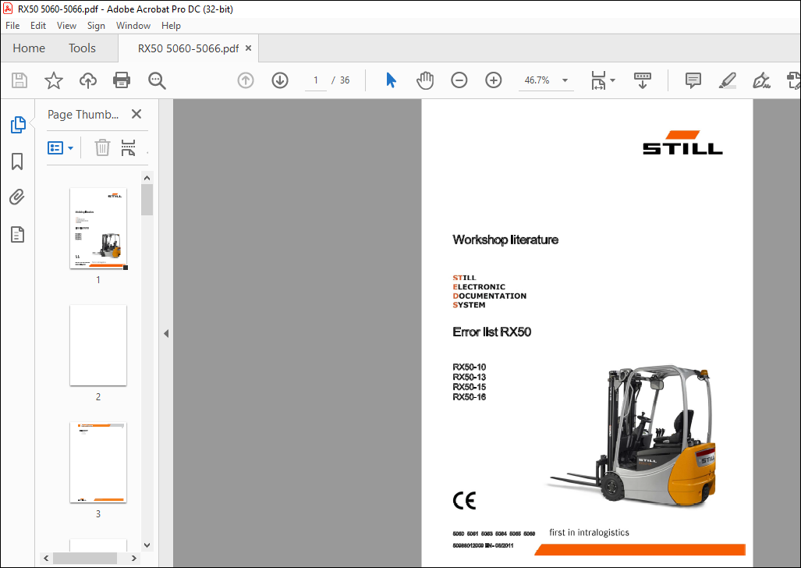Select the Highlight text pen tool
This screenshot has width=801, height=568.
[728, 80]
